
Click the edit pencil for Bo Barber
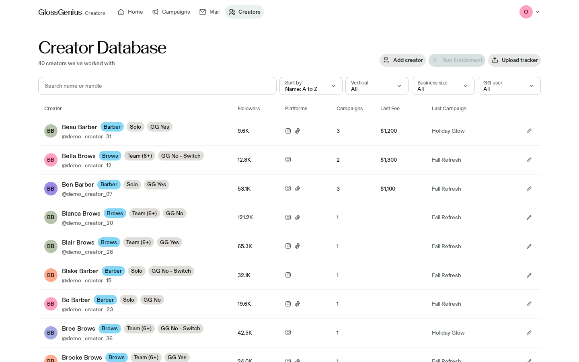[x=529, y=304]
